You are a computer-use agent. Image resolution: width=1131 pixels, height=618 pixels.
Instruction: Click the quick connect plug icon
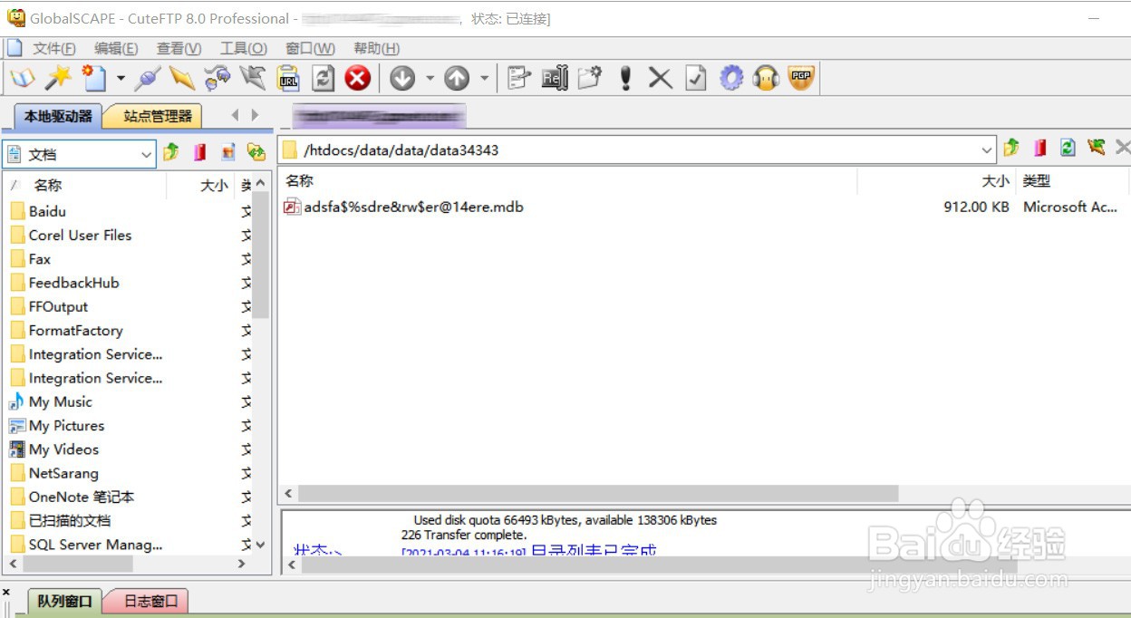[x=148, y=79]
